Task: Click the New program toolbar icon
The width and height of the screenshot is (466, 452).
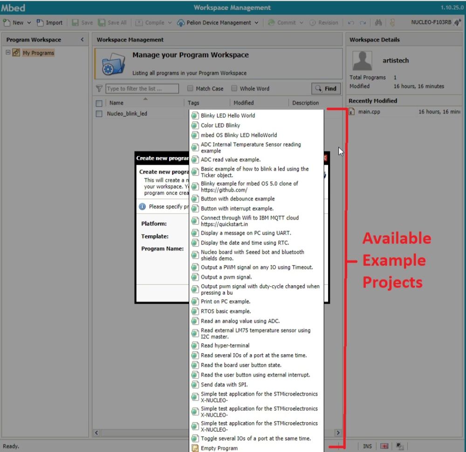Action: [x=7, y=22]
